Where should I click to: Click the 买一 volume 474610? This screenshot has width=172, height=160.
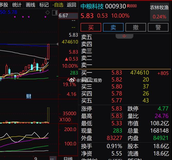click(x=140, y=73)
